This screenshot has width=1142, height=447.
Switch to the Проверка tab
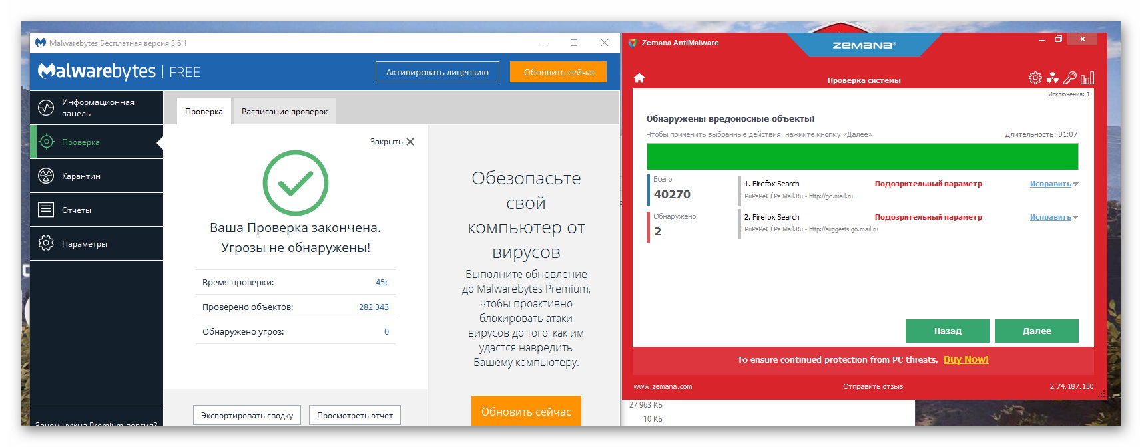pyautogui.click(x=204, y=111)
